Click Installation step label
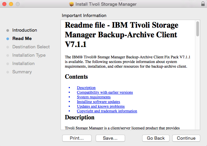Screen dimensions: 207x146 click(x=23, y=64)
